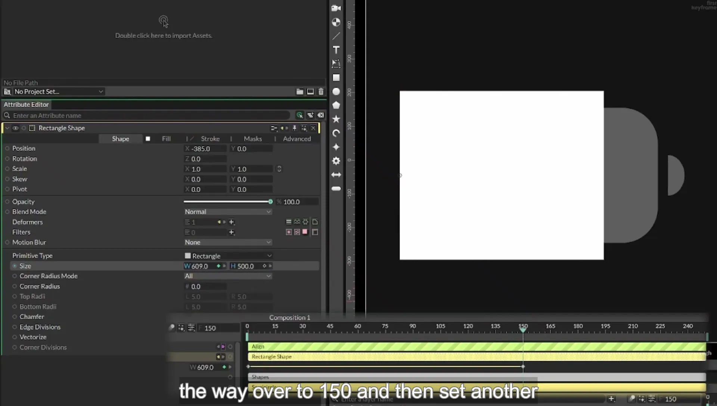Select the Text tool in toolbar
This screenshot has width=717, height=406.
point(336,50)
